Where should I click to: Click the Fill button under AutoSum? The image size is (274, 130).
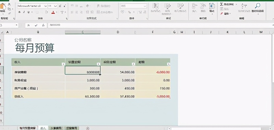pos(225,9)
